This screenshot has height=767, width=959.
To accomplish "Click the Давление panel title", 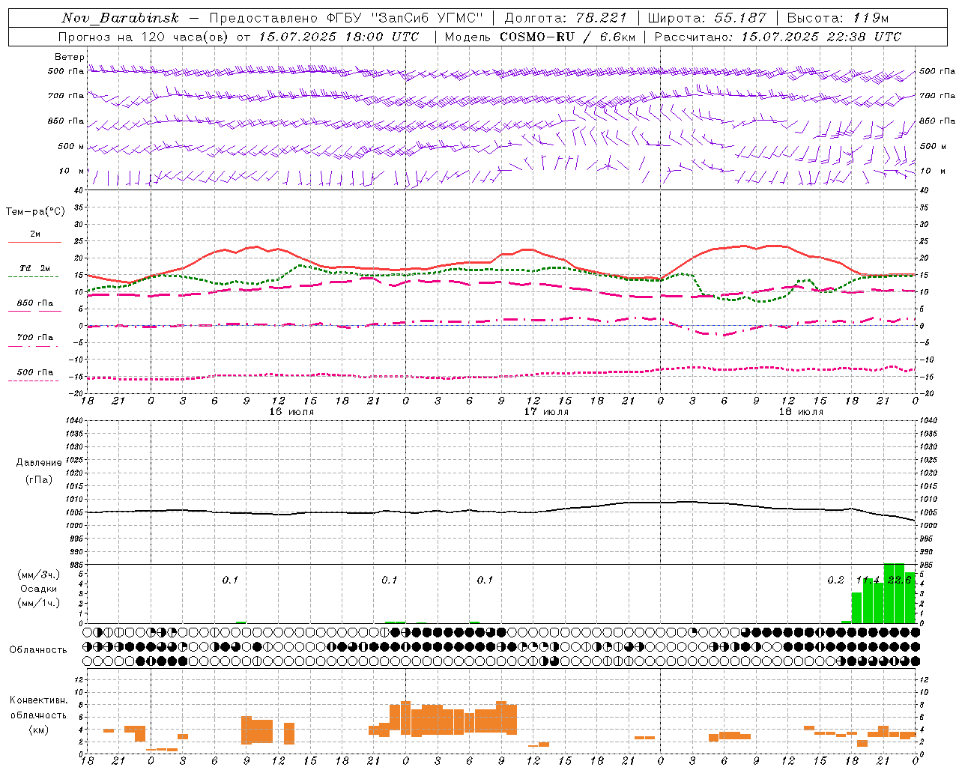I will (x=39, y=463).
